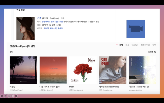Viewport: 164px width, 103px height.
Task: Open the 시작 (The Beginning) album cover
Action: [x=113, y=70]
